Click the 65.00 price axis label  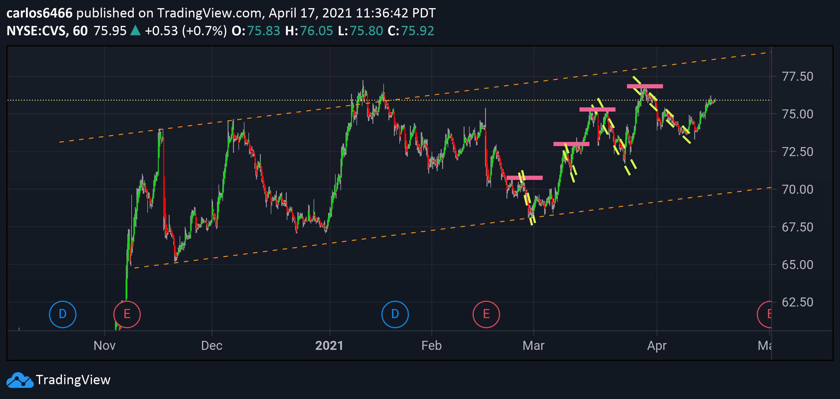tap(798, 265)
